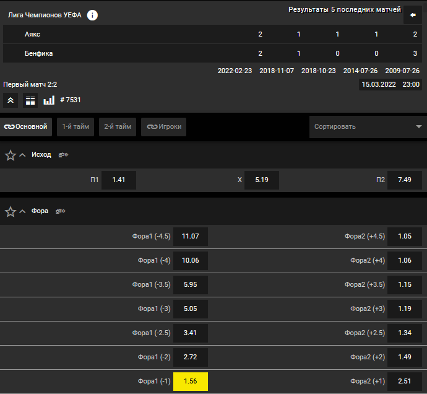Select П2 odds 7.49
427x394 pixels.
405,180
